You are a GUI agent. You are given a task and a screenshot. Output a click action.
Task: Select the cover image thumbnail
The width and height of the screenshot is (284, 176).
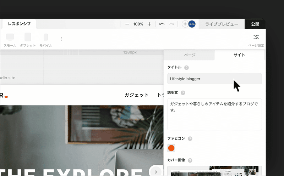pyautogui.click(x=214, y=171)
